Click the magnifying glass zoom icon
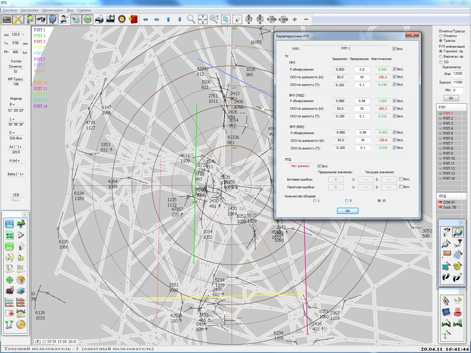The height and width of the screenshot is (353, 471). click(x=191, y=19)
